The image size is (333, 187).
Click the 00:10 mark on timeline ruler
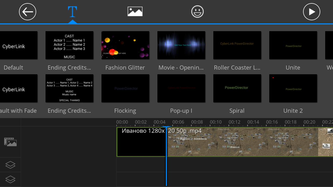coord(216,122)
